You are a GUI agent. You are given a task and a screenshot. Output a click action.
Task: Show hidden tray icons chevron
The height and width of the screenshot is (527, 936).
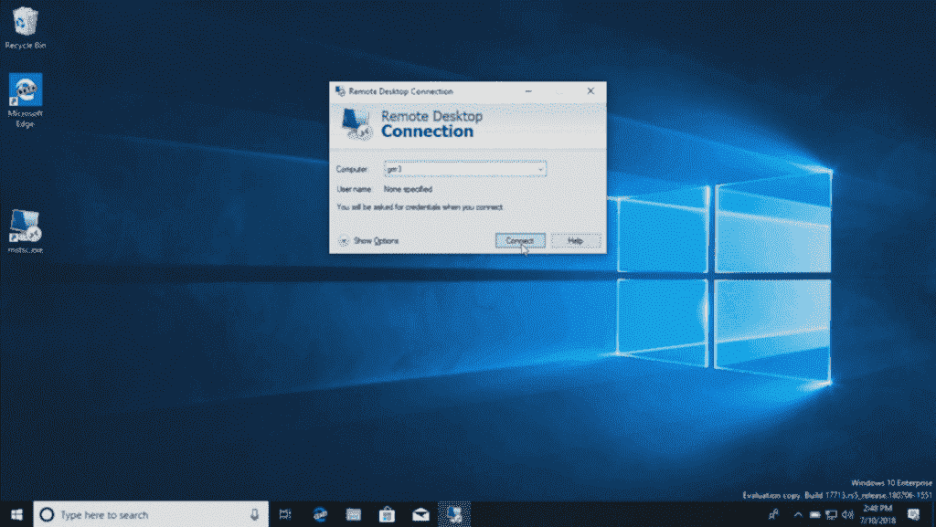(798, 514)
